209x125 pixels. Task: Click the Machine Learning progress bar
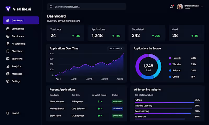[167, 108]
